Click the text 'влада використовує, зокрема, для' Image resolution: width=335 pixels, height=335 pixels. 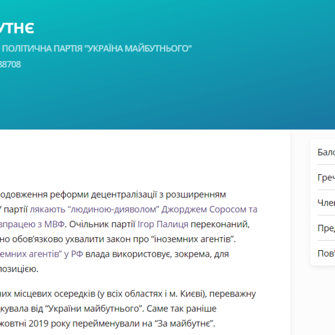[x=157, y=254]
